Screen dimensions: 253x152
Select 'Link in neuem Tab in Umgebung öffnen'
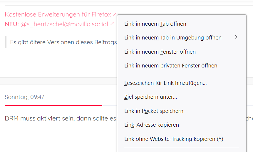coord(173,38)
